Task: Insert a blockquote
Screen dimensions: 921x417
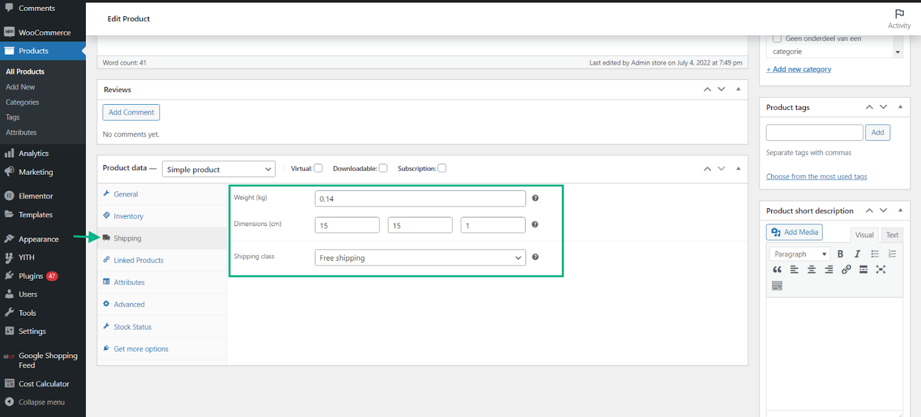Action: click(777, 269)
